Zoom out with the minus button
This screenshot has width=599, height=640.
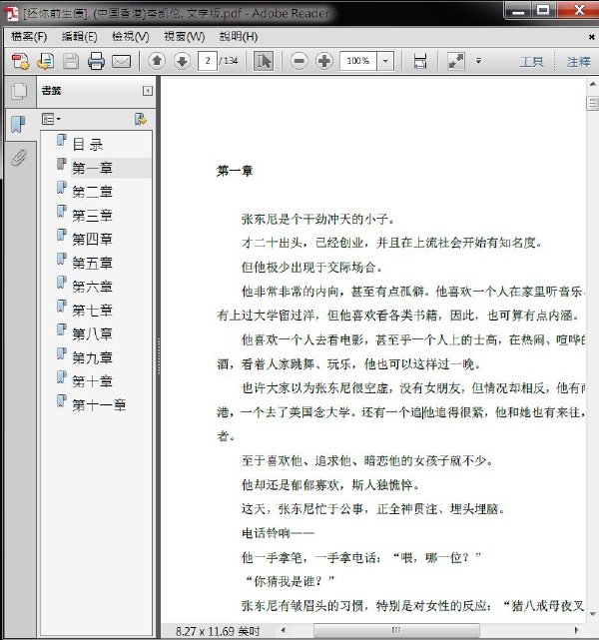(x=299, y=61)
